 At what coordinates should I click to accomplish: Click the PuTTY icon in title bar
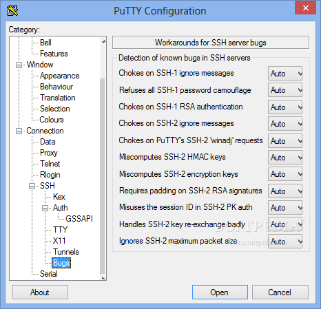click(12, 10)
